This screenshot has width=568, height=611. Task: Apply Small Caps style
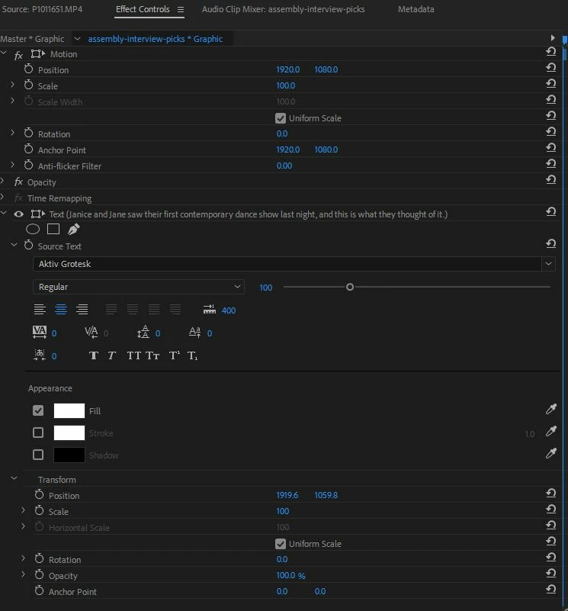(152, 355)
